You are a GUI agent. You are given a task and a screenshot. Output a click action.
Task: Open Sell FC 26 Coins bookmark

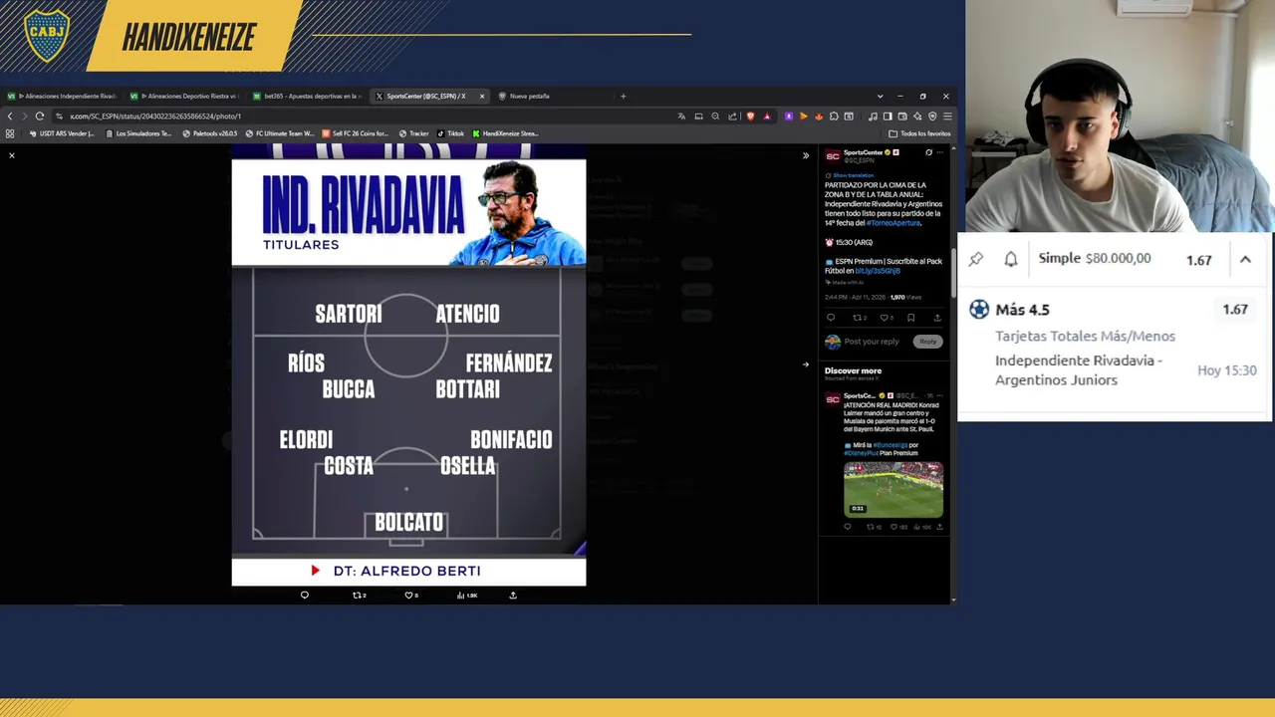[355, 133]
